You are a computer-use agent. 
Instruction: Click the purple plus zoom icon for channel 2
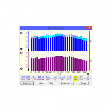tap(22, 53)
